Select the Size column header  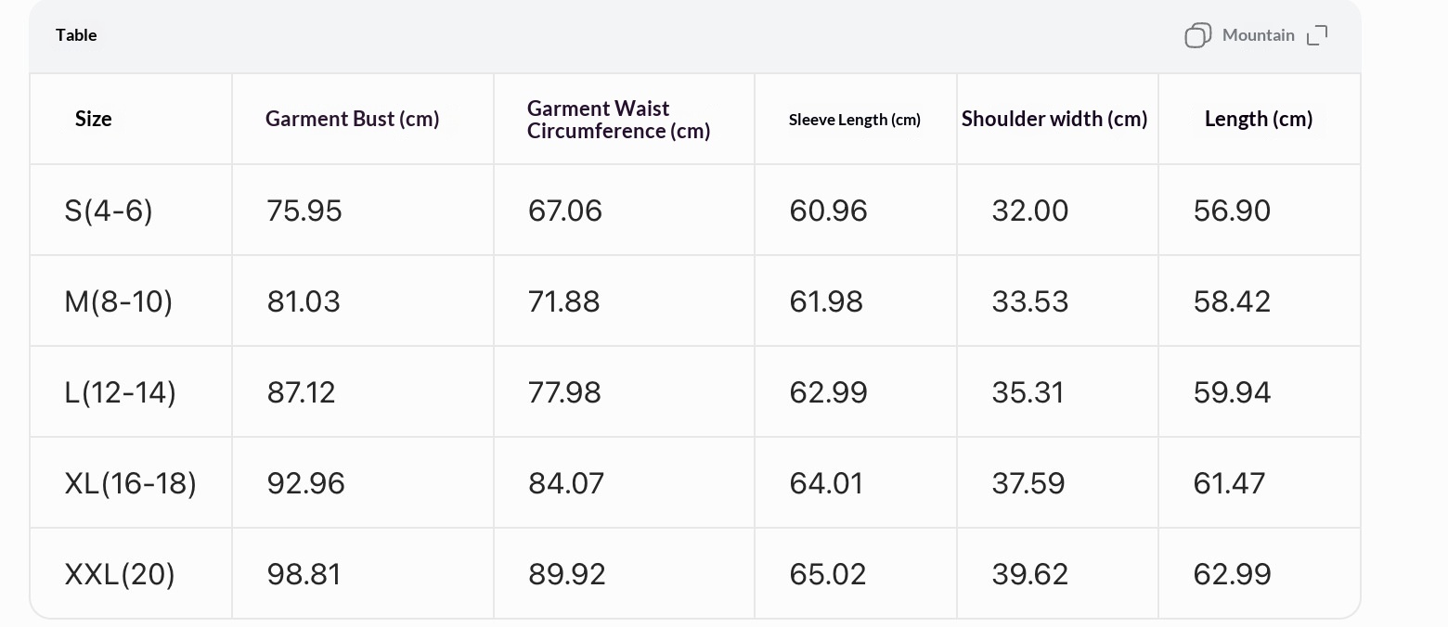pyautogui.click(x=94, y=119)
